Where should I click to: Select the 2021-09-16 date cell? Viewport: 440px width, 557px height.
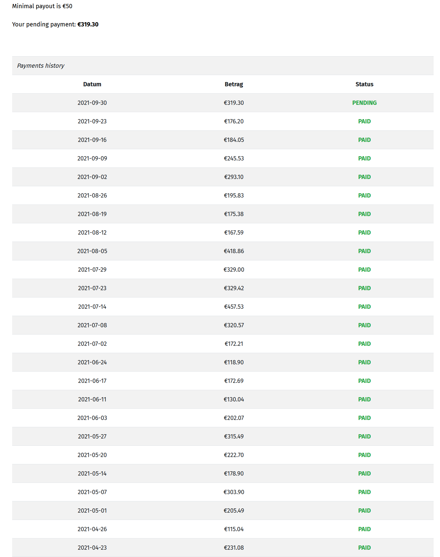92,140
